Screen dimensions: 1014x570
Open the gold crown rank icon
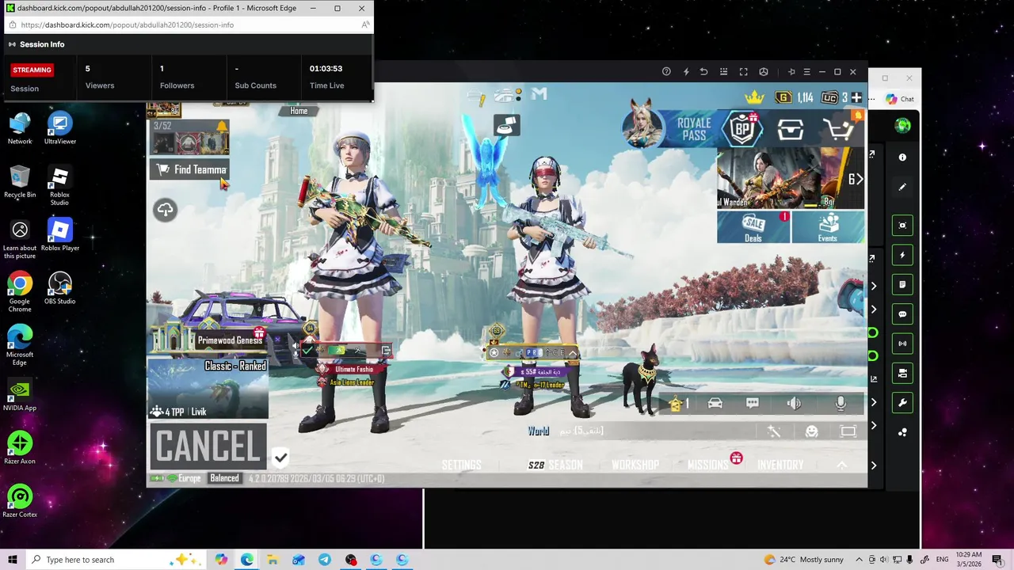(754, 97)
